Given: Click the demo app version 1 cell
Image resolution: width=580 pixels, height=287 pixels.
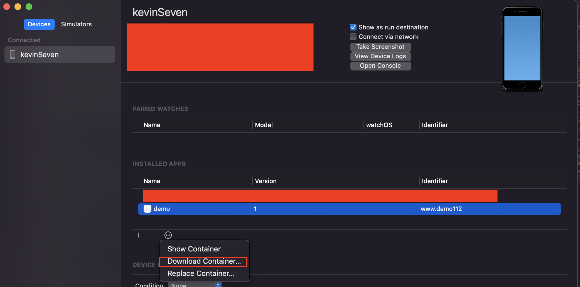Looking at the screenshot, I should click(x=255, y=209).
